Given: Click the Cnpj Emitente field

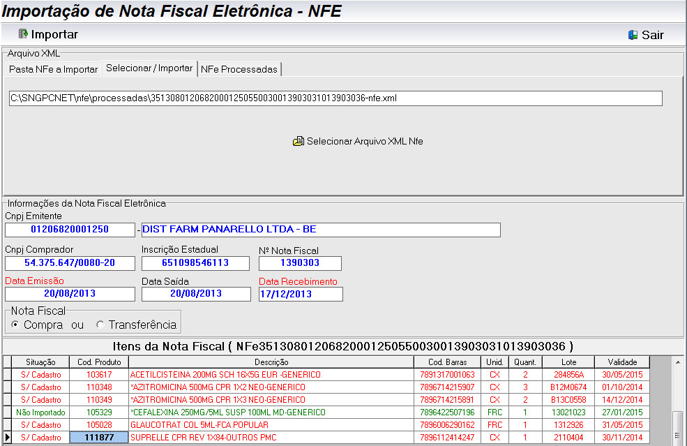Looking at the screenshot, I should click(69, 230).
